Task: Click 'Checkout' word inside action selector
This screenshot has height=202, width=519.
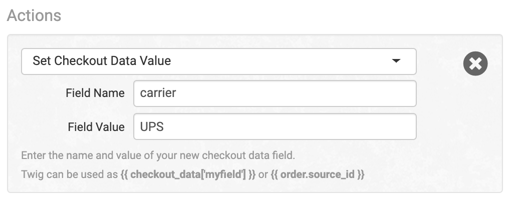Action: pyautogui.click(x=81, y=61)
